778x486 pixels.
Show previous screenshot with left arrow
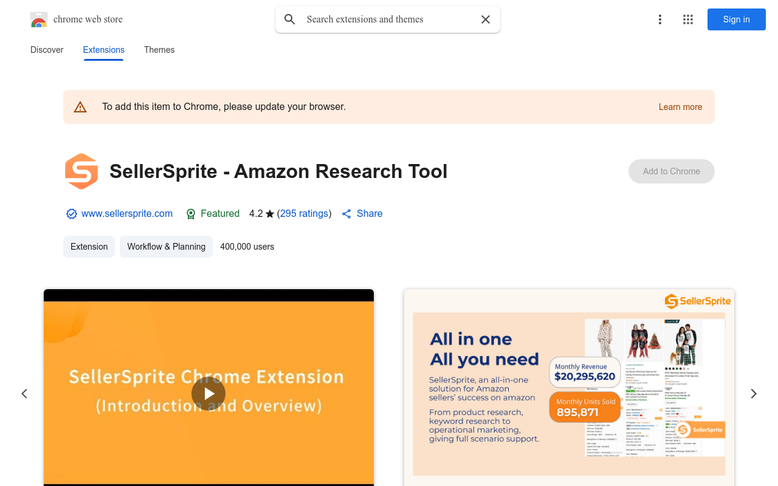(x=24, y=394)
